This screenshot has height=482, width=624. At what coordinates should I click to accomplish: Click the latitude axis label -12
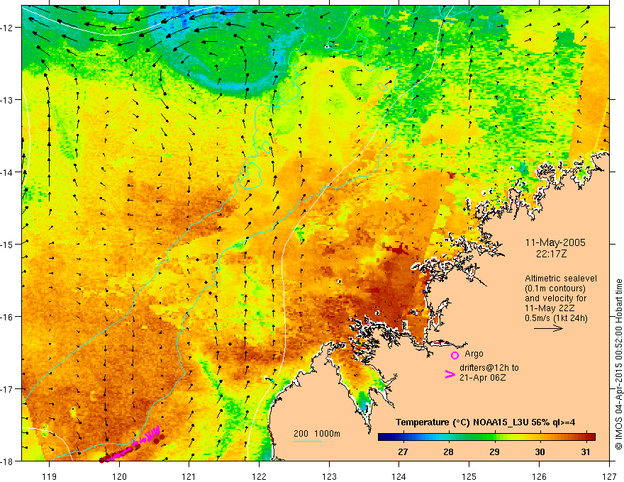tap(8, 28)
